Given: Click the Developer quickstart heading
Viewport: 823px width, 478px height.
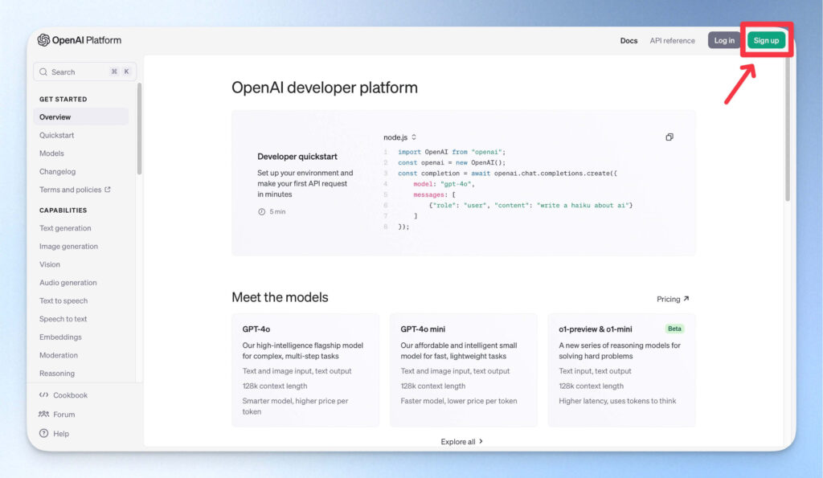Looking at the screenshot, I should point(297,157).
